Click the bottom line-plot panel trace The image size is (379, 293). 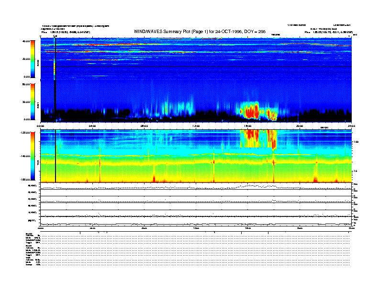pos(196,224)
